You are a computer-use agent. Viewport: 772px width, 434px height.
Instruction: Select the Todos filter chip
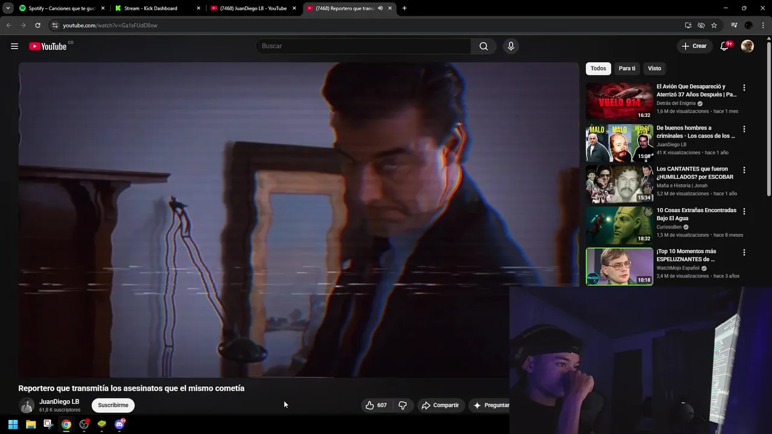coord(598,69)
